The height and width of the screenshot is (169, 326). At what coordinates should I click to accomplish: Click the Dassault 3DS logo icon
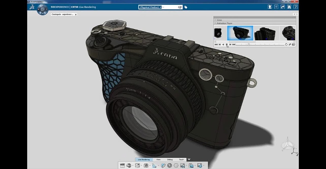(x=32, y=7)
